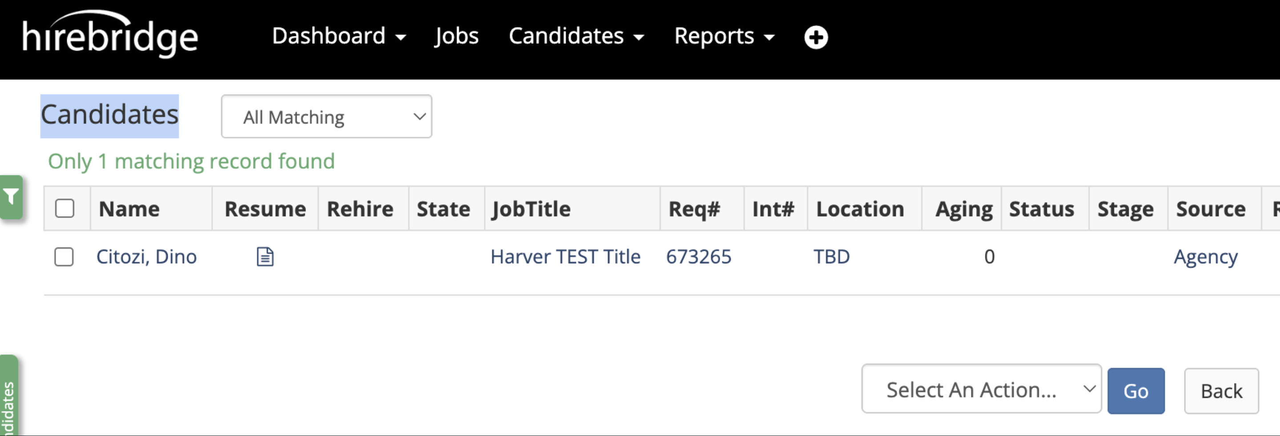1280x436 pixels.
Task: Expand the Reports navigation menu
Action: (724, 36)
